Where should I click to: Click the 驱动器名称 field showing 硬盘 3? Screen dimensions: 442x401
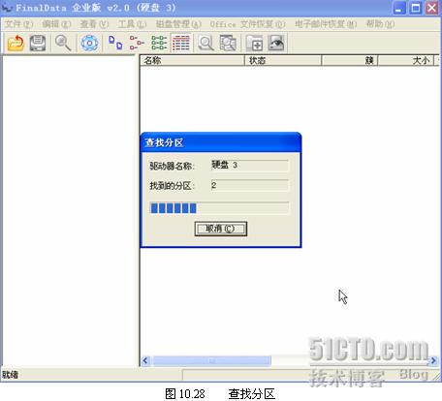coord(249,165)
